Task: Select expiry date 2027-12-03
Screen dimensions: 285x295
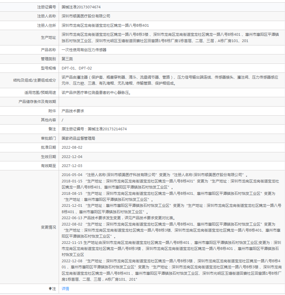Action: (x=72, y=166)
